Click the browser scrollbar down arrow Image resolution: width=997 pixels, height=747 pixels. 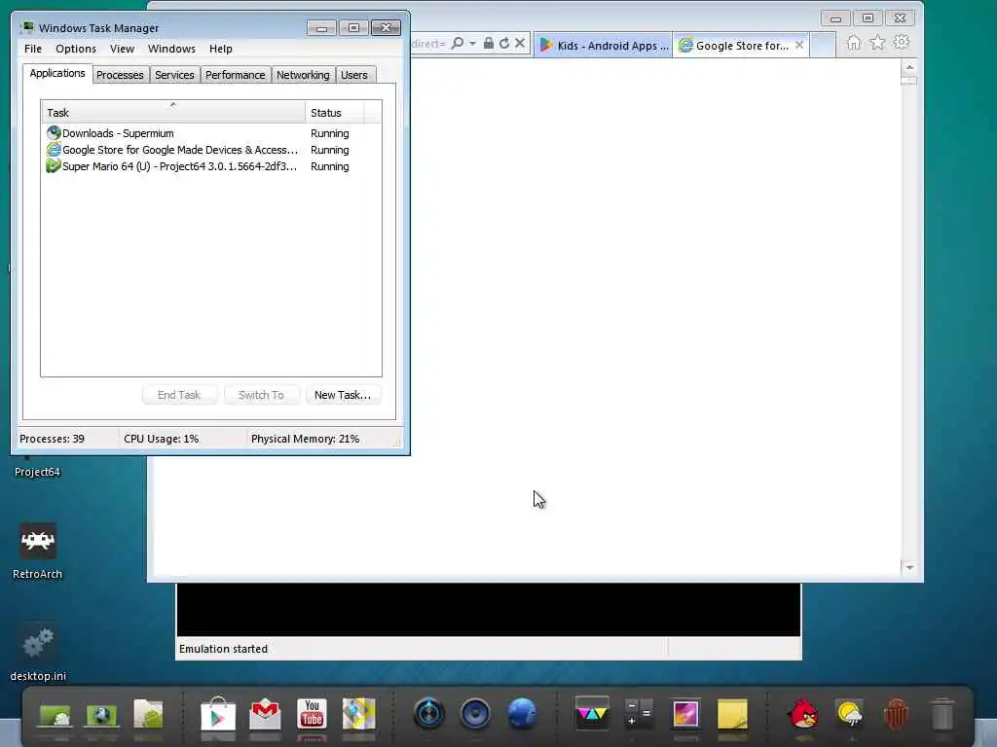pos(909,567)
